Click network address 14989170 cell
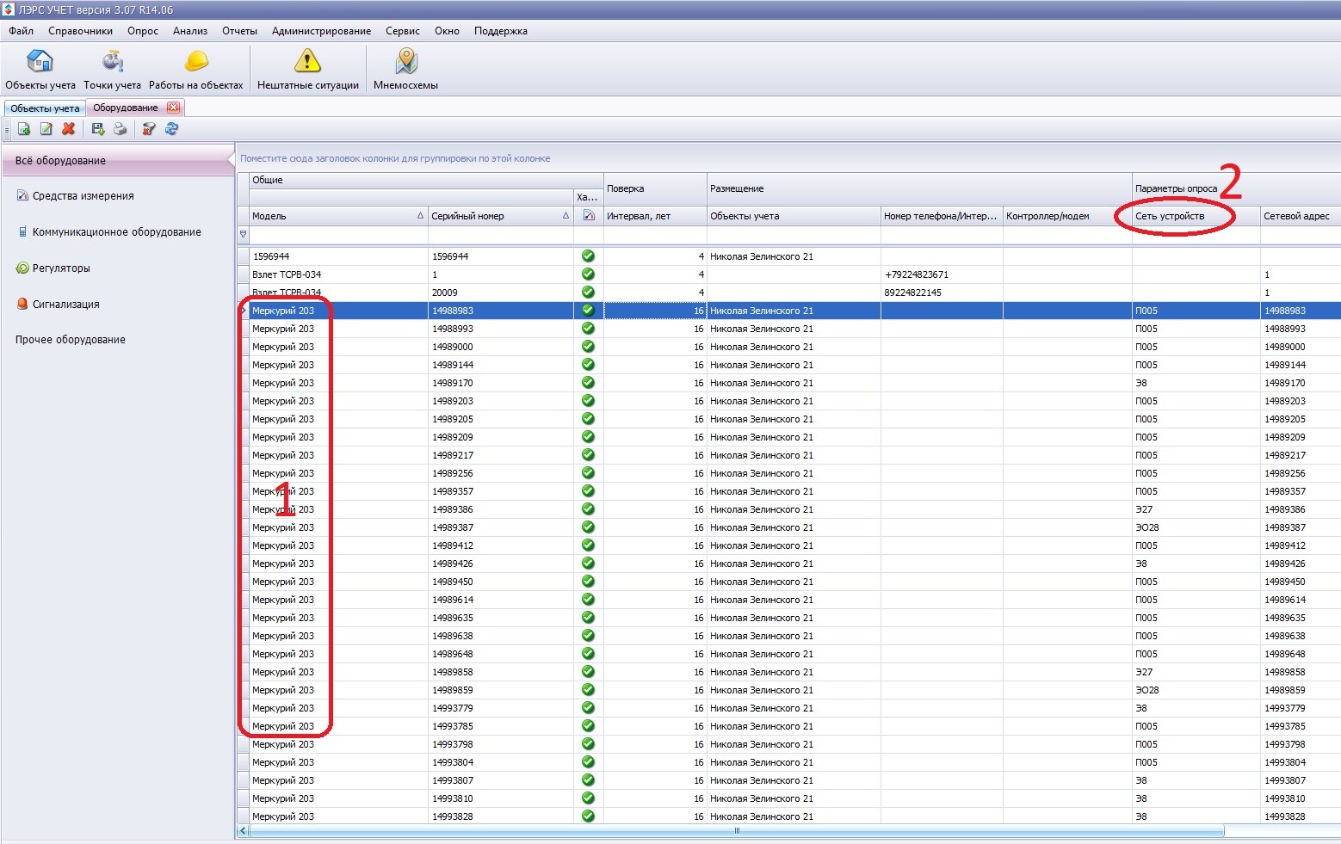The image size is (1341, 844). point(1301,383)
